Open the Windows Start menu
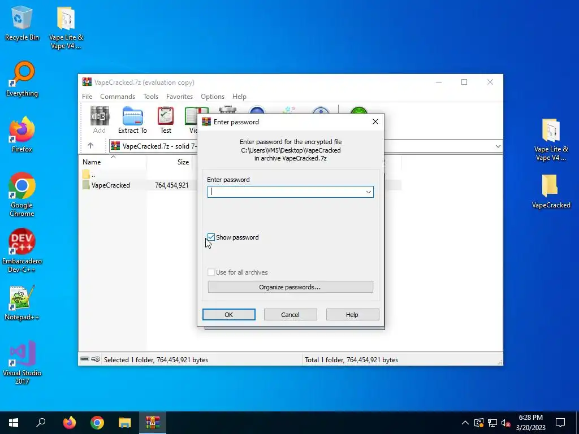This screenshot has height=434, width=579. pos(14,423)
